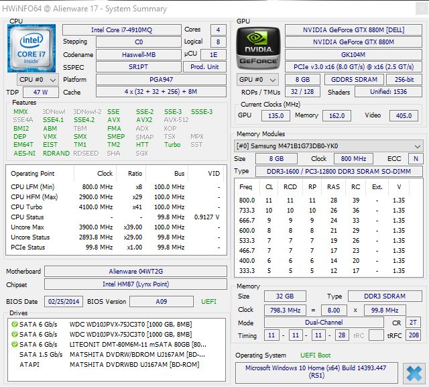This screenshot has width=429, height=387.
Task: Click the AVX2 feature label
Action: (x=144, y=120)
